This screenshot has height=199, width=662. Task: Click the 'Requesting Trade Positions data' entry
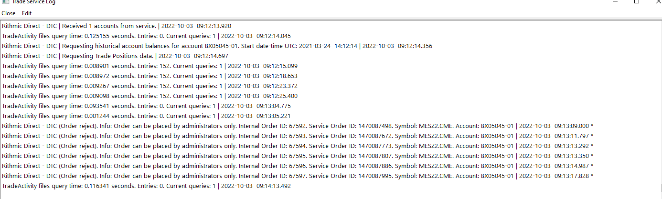[115, 56]
